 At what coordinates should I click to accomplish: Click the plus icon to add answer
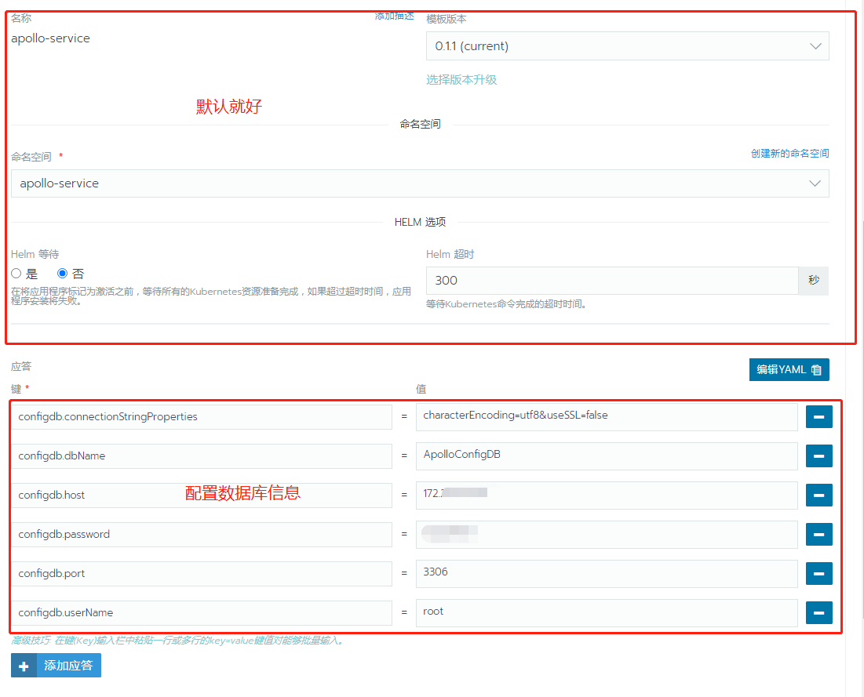(x=23, y=665)
